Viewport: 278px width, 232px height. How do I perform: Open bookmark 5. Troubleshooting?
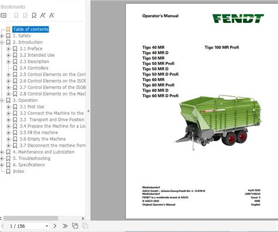pyautogui.click(x=32, y=158)
